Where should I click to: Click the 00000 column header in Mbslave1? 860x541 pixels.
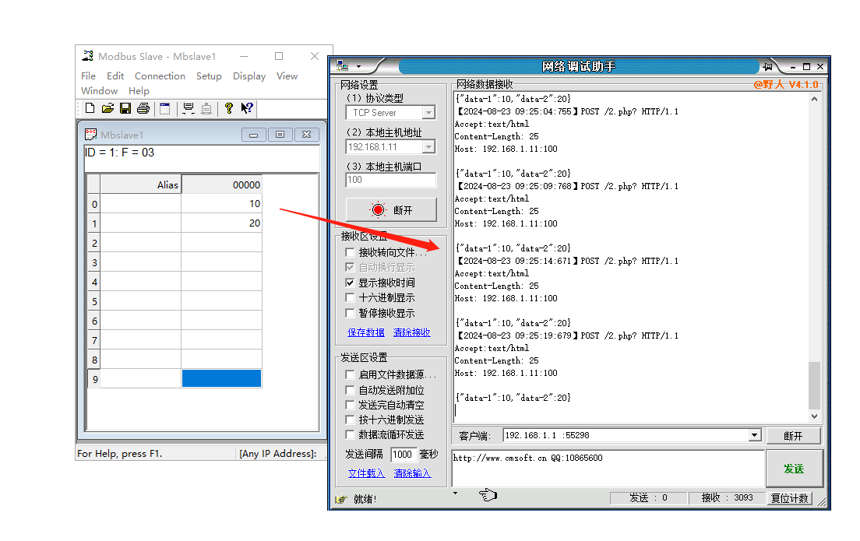coord(221,184)
